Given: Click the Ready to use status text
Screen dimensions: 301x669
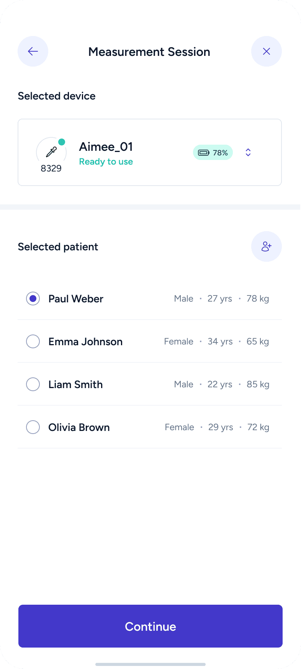Looking at the screenshot, I should pos(106,162).
